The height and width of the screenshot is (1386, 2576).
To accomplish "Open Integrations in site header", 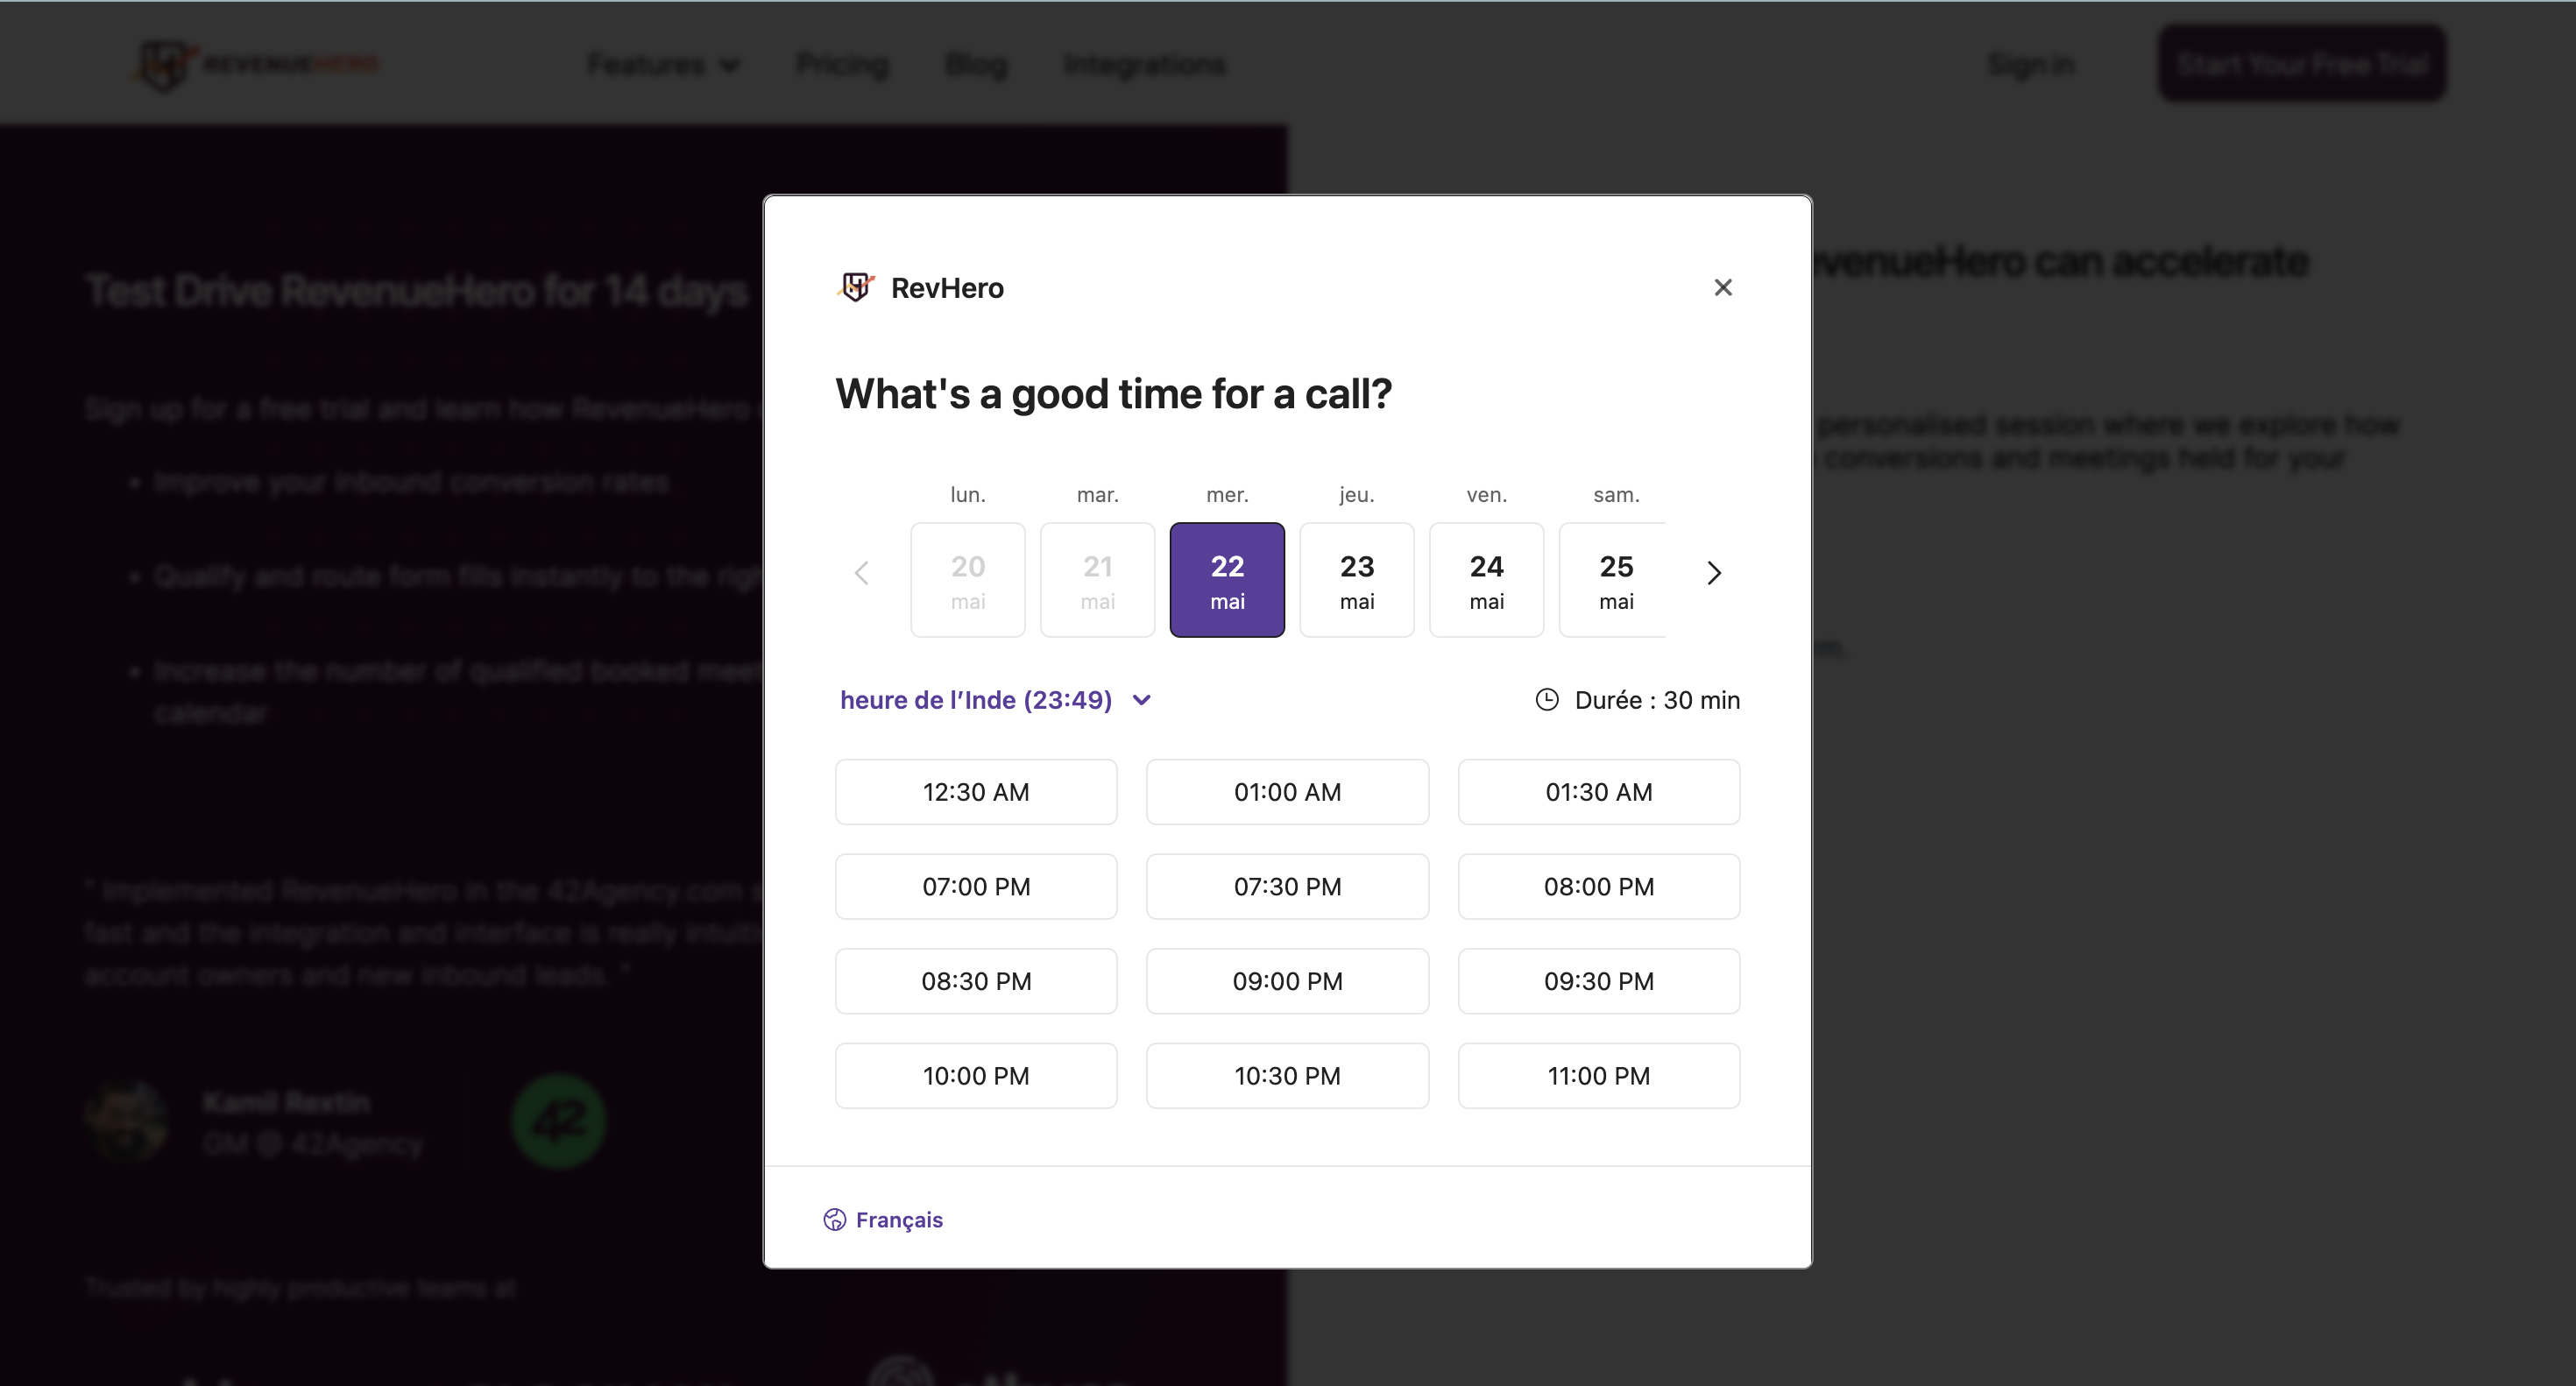I will coord(1144,65).
